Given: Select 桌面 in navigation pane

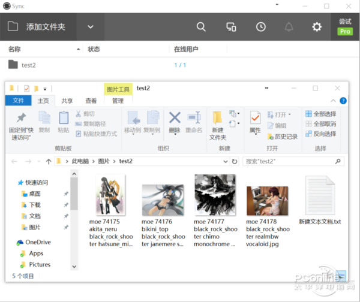Looking at the screenshot, I should pyautogui.click(x=31, y=194).
